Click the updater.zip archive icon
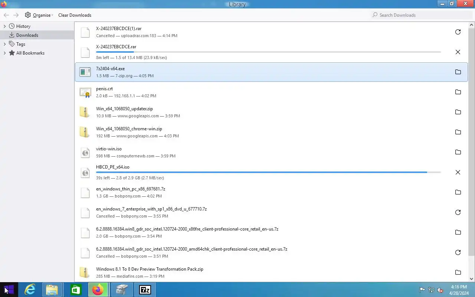475x297 pixels. click(85, 112)
